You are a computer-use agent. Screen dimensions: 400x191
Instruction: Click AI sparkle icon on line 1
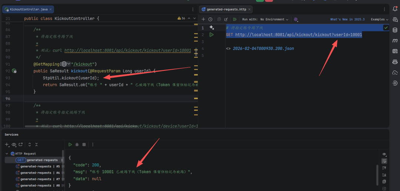point(212,27)
